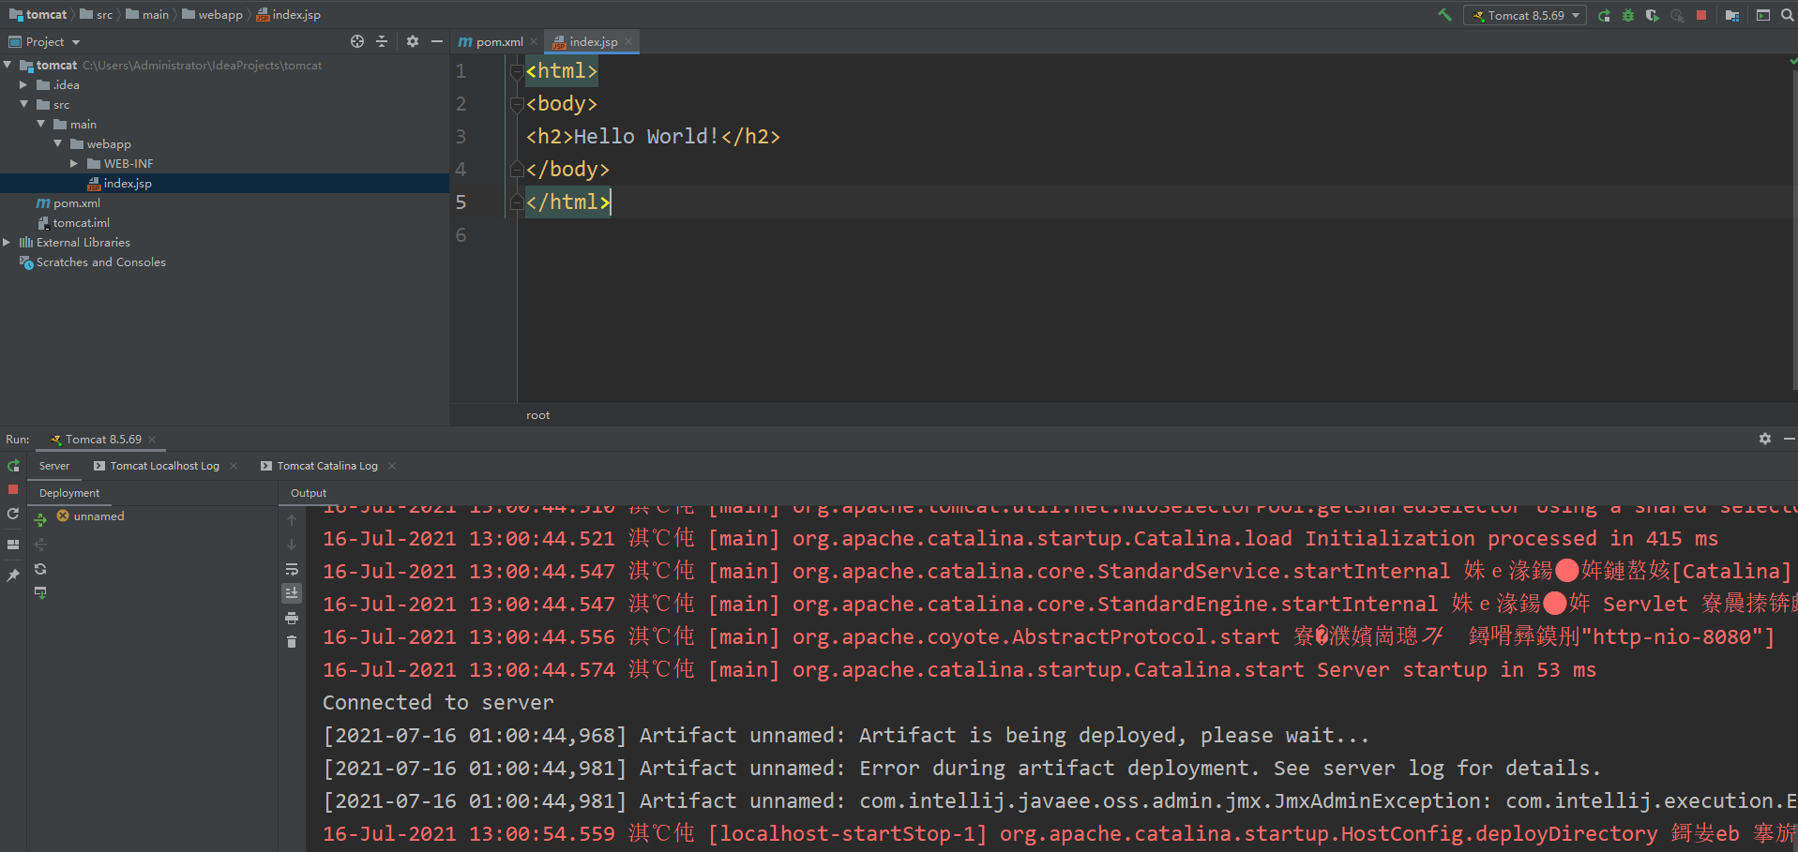Expand External Libraries node
Viewport: 1798px width, 852px height.
pos(8,242)
